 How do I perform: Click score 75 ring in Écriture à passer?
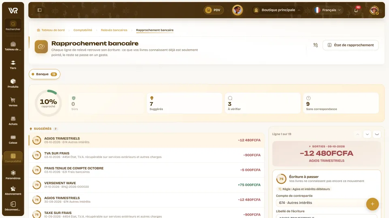(281, 179)
